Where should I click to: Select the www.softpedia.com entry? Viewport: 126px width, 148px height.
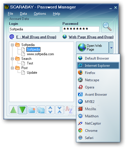[x=40, y=54]
